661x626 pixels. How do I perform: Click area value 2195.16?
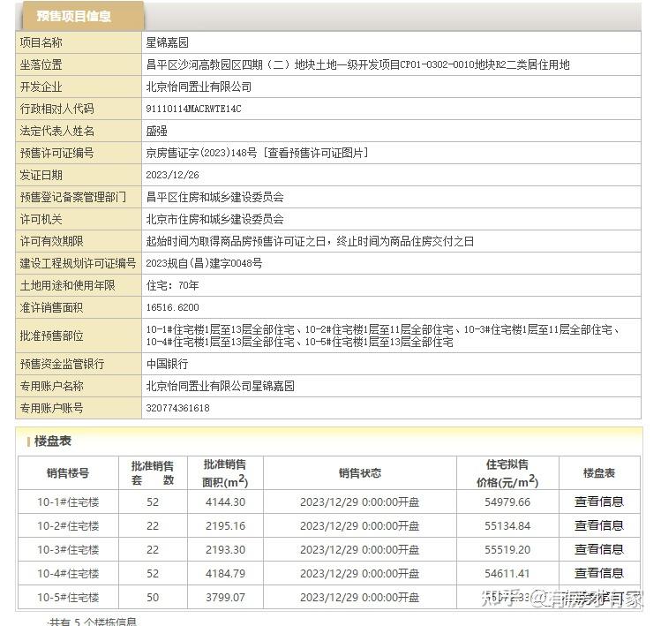click(x=225, y=526)
